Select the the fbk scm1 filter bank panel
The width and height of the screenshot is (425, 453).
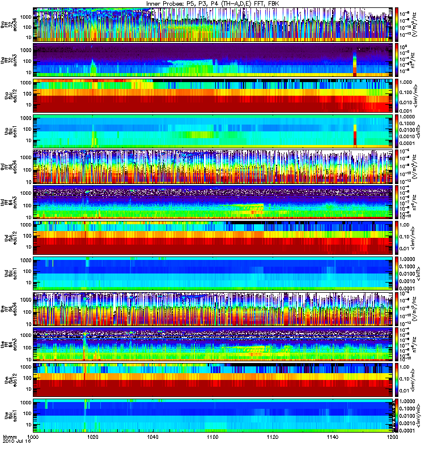coord(213,416)
